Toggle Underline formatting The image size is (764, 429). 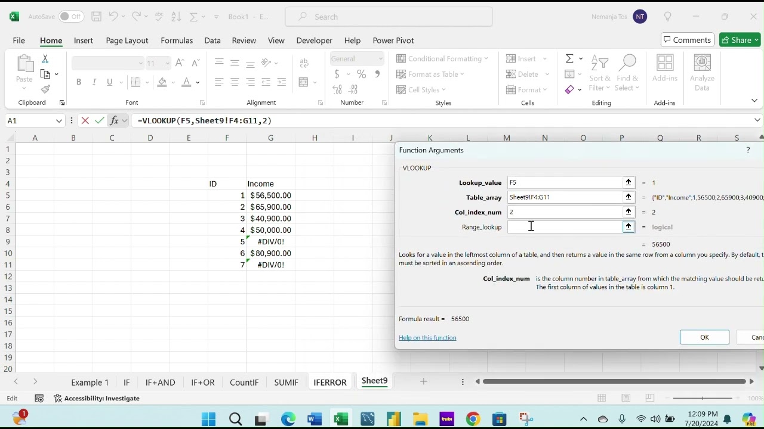[x=109, y=82]
